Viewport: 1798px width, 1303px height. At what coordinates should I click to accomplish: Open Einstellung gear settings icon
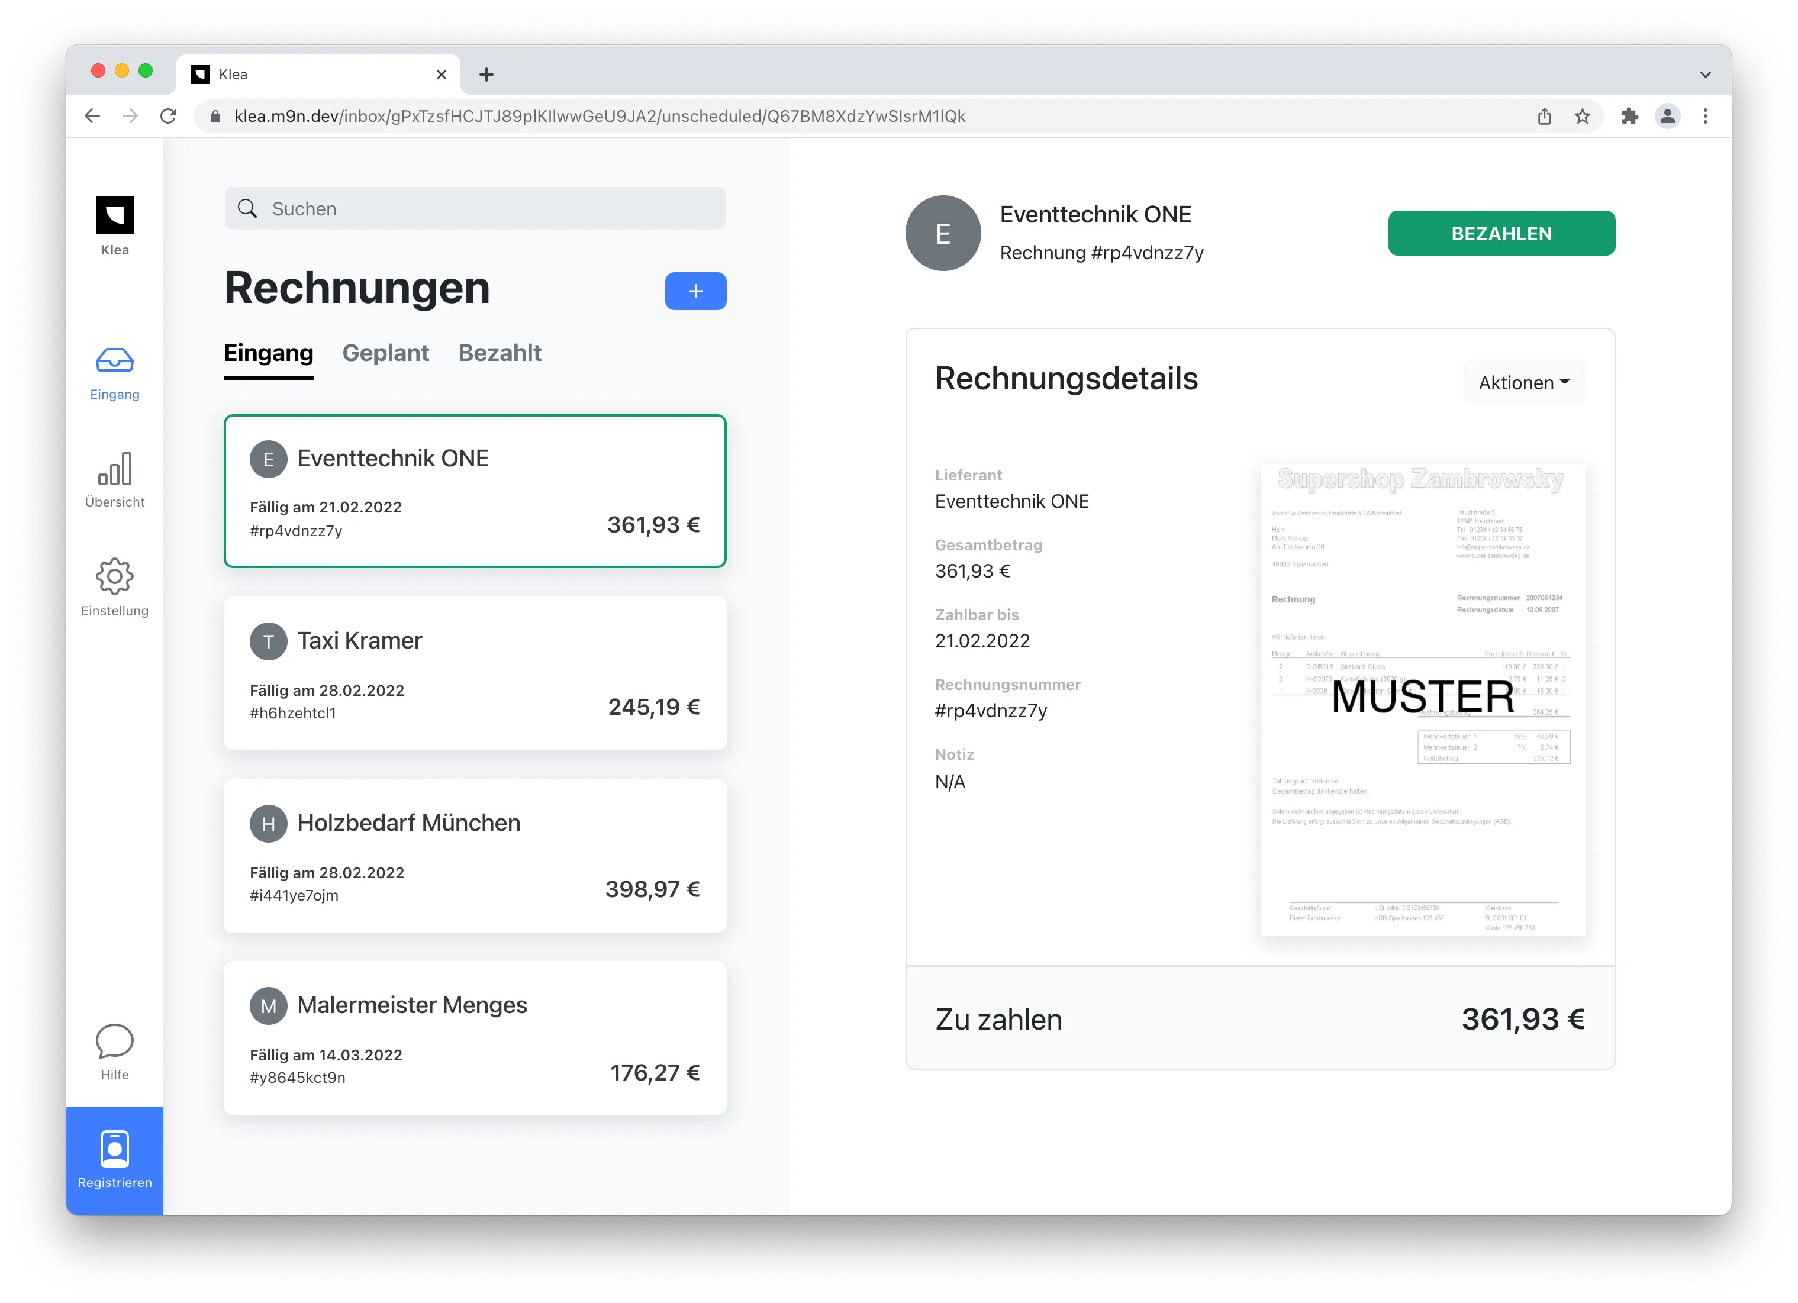click(114, 576)
